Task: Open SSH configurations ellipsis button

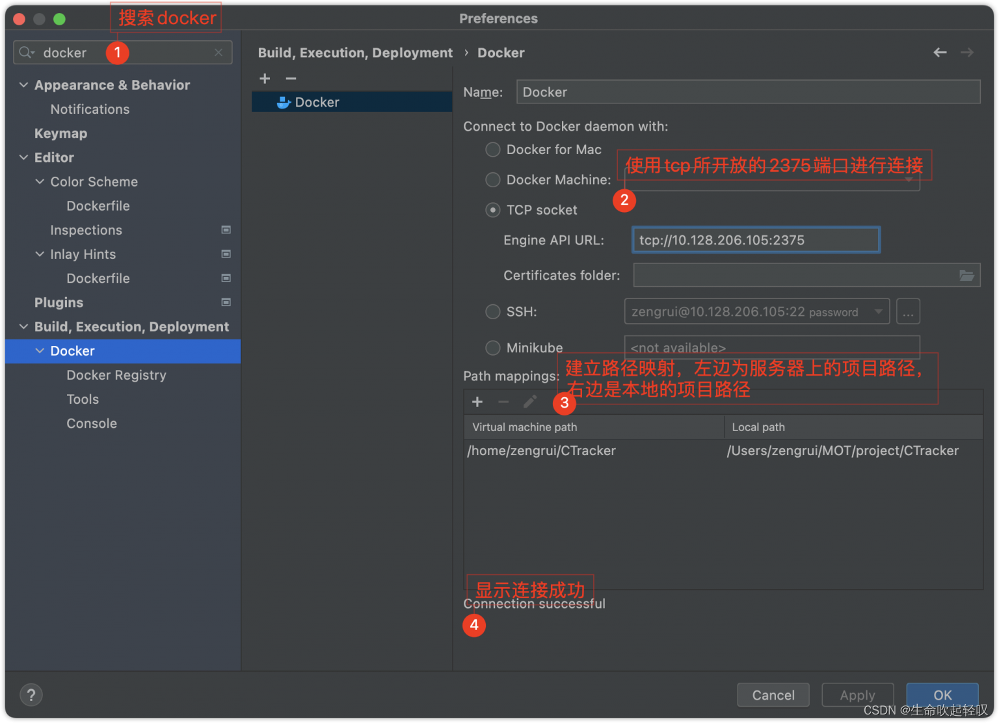Action: (908, 311)
